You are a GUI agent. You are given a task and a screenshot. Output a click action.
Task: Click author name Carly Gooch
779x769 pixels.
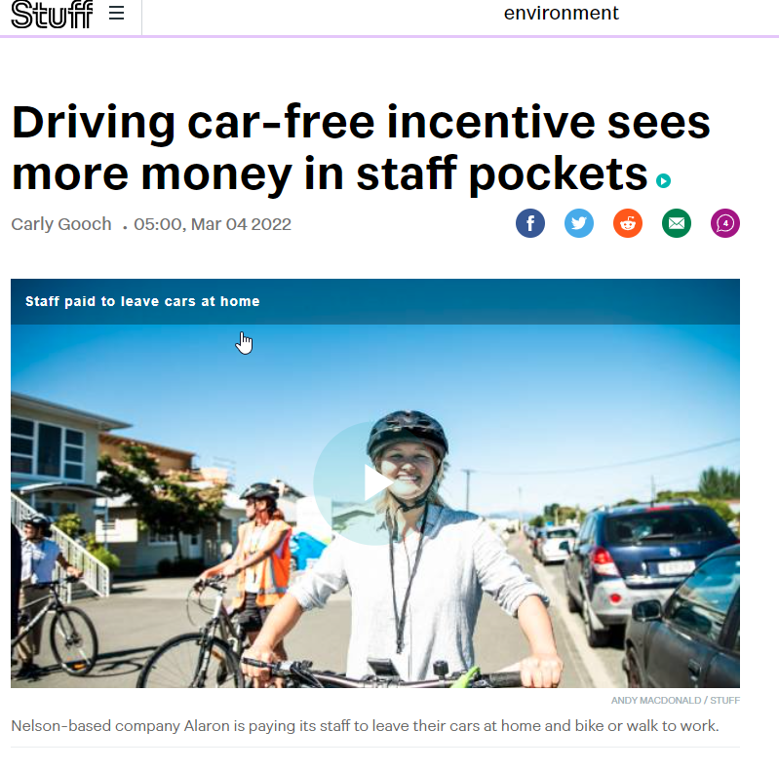point(61,224)
